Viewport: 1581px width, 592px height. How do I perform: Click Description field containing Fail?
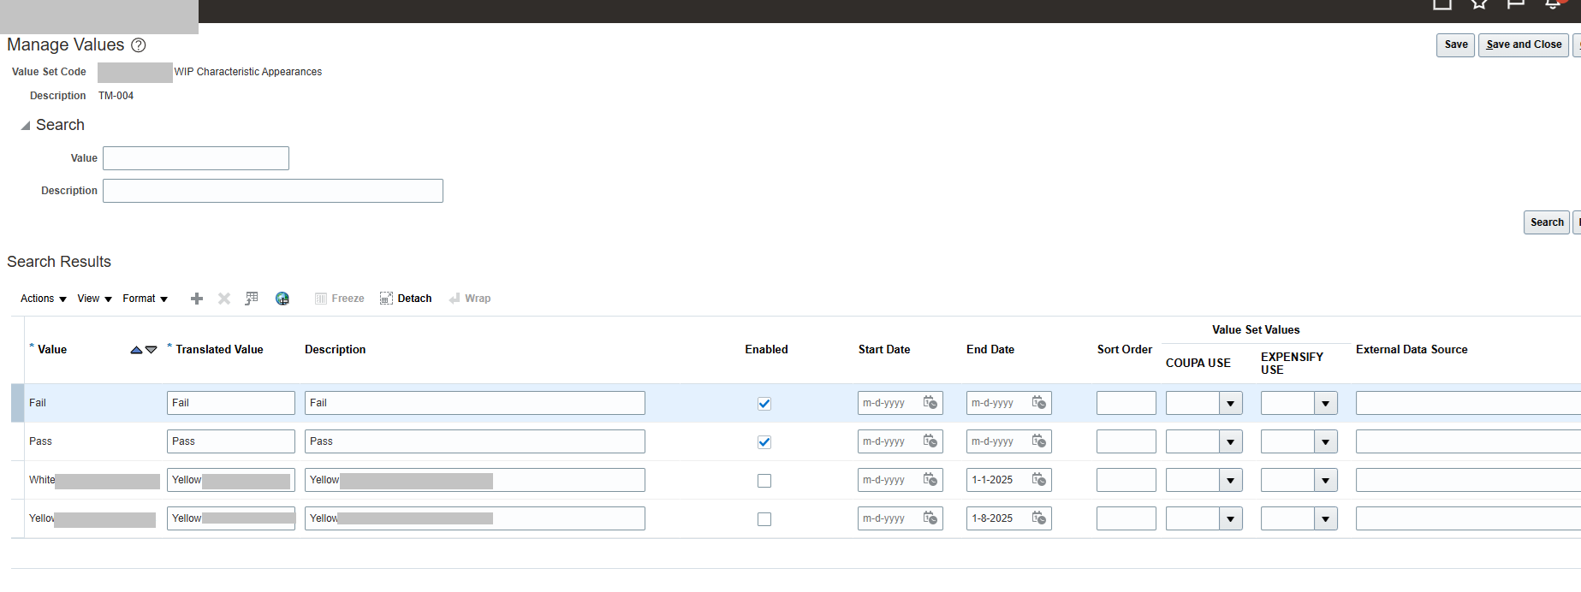tap(475, 403)
